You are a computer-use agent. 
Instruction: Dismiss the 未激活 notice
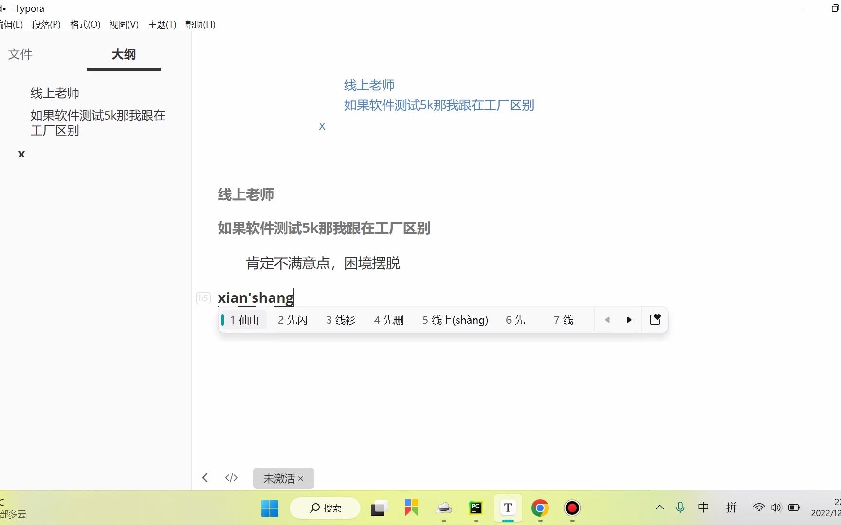point(301,478)
